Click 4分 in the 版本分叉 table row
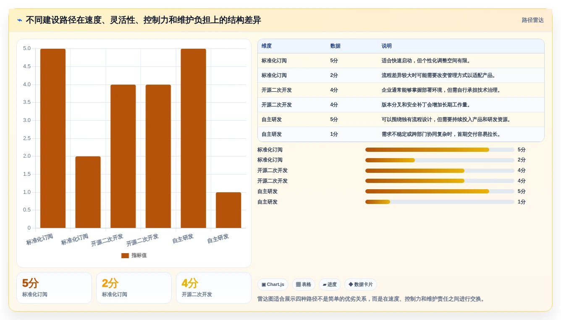 334,105
